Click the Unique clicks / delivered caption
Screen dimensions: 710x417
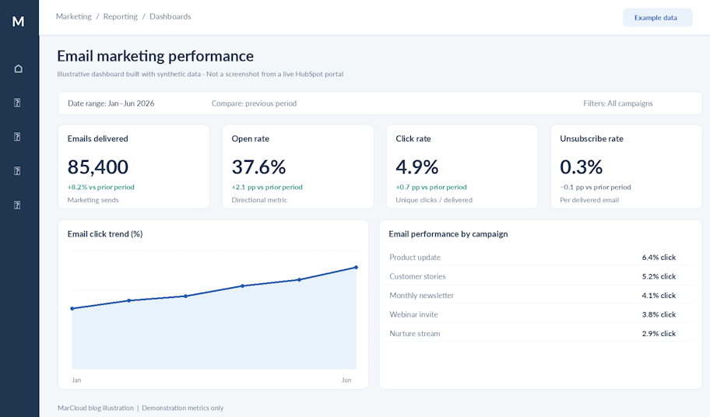point(434,200)
